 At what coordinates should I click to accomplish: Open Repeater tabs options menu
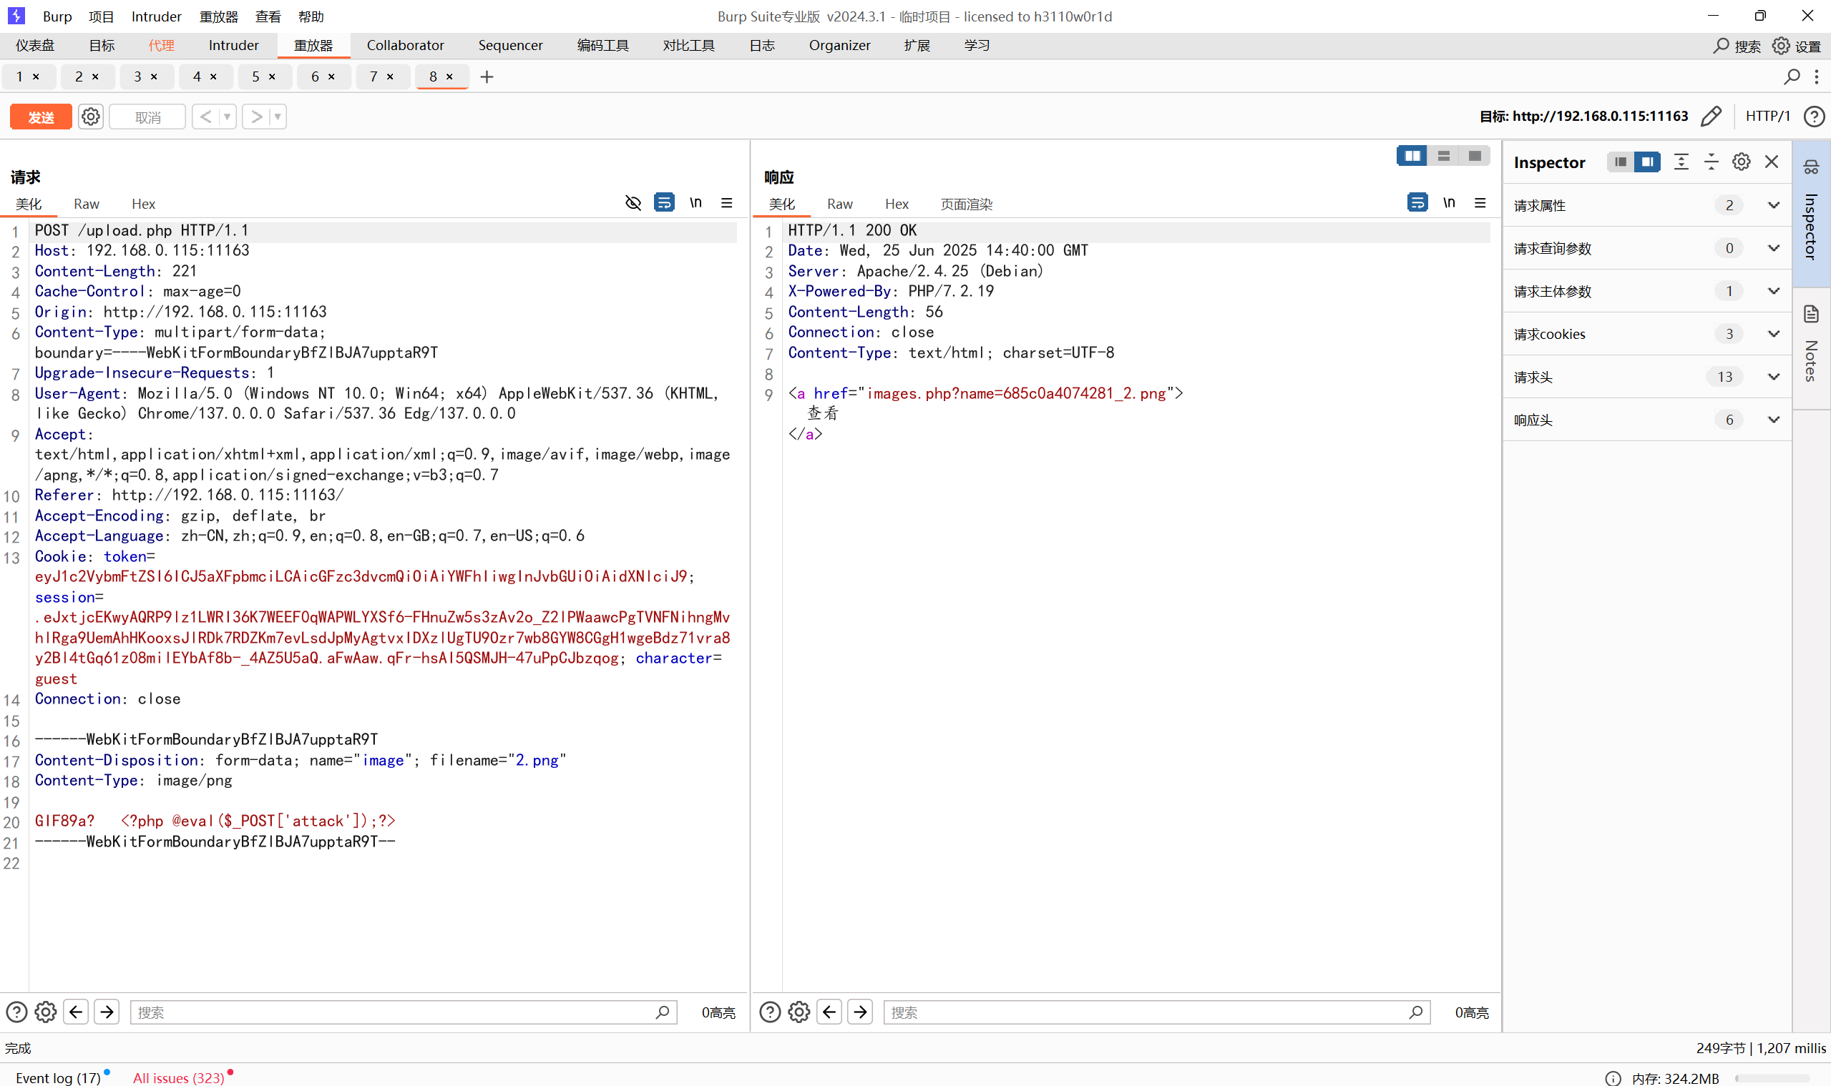pyautogui.click(x=1817, y=76)
